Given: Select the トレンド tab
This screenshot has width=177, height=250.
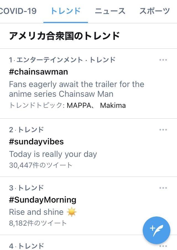Looking at the screenshot, I should point(66,11).
